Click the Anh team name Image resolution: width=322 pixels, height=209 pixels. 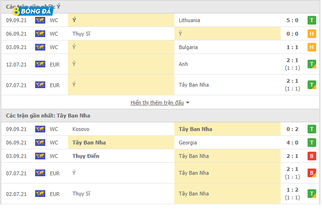[183, 64]
